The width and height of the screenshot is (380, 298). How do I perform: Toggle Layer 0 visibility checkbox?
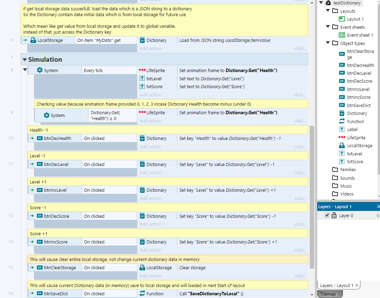coord(327,215)
